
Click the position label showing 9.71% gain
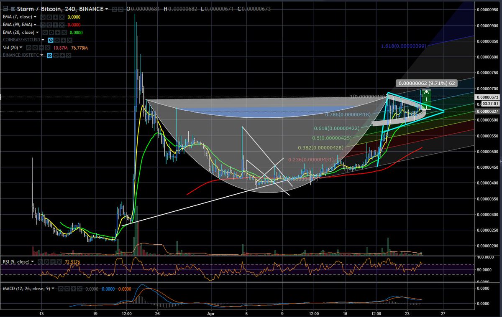tap(427, 83)
